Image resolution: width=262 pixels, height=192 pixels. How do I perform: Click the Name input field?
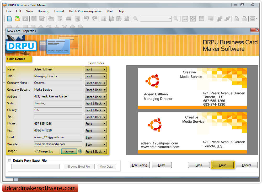[x=58, y=69]
